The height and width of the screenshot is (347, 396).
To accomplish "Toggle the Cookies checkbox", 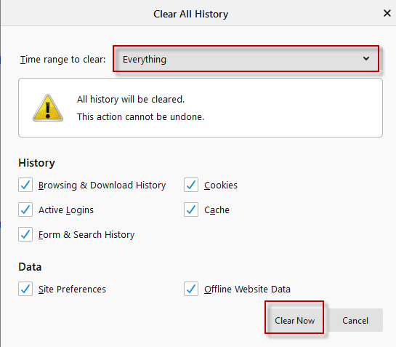I will pos(191,185).
